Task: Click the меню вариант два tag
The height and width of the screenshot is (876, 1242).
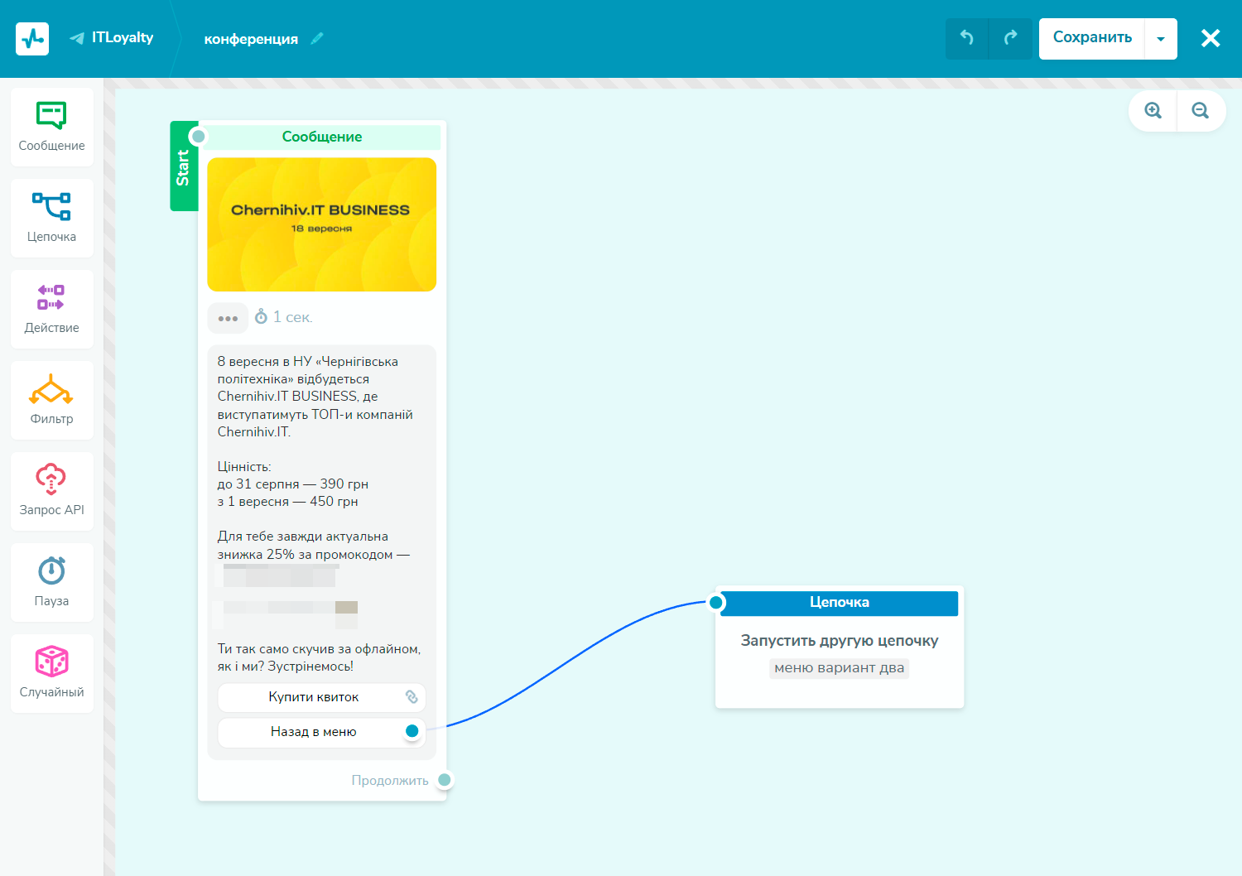Action: point(840,668)
